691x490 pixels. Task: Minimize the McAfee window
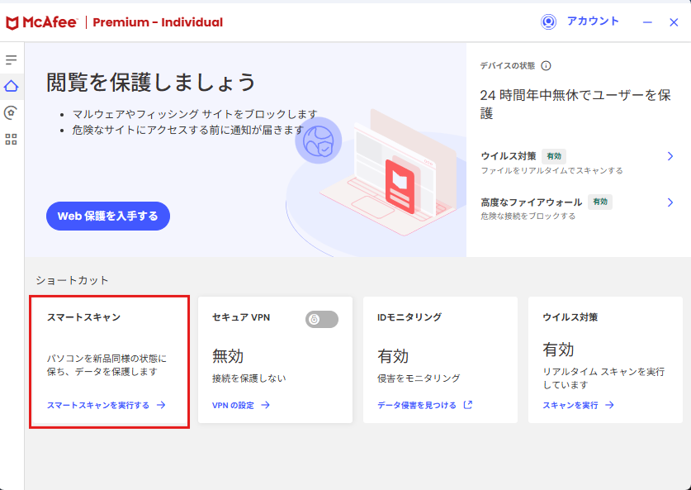tap(647, 22)
